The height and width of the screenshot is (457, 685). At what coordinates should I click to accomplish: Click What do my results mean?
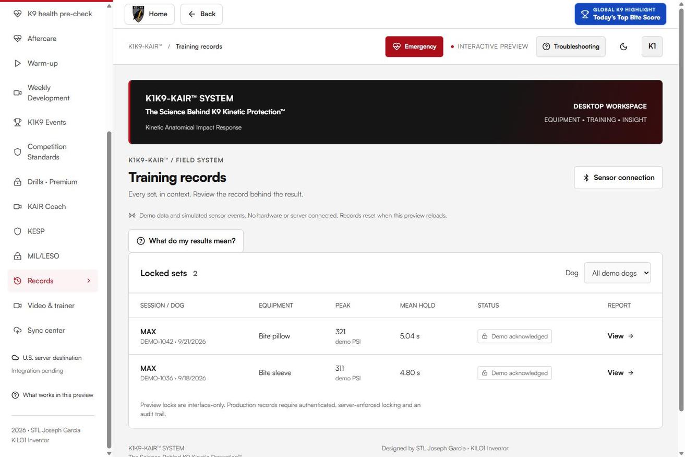click(x=186, y=241)
